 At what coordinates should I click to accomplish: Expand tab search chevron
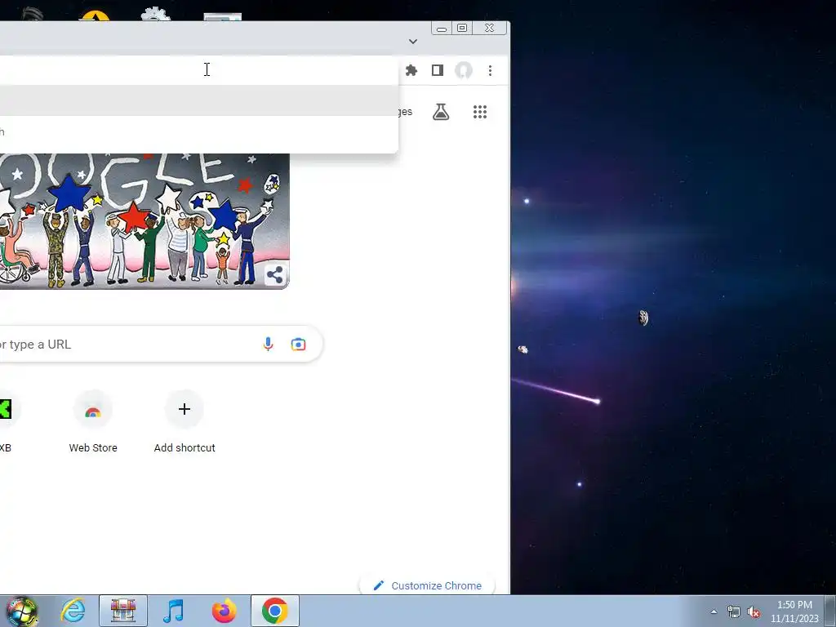412,41
